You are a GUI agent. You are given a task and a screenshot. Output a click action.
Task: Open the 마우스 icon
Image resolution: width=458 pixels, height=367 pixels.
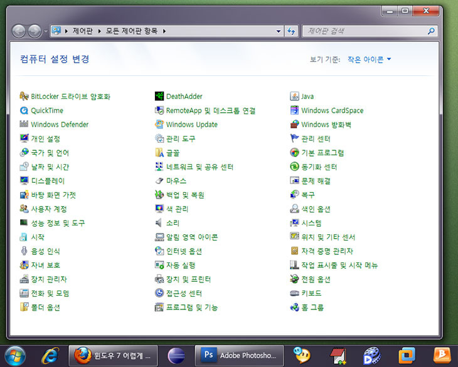pos(159,181)
